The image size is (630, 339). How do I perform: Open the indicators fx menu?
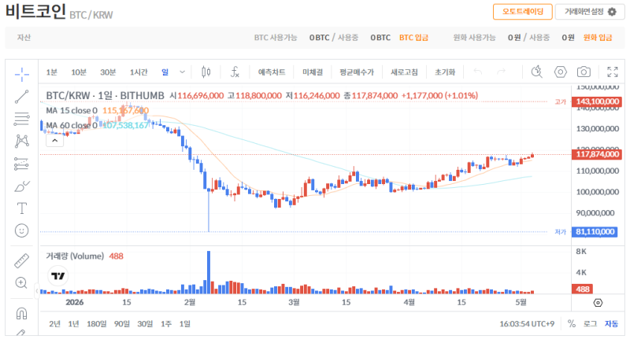coord(235,72)
